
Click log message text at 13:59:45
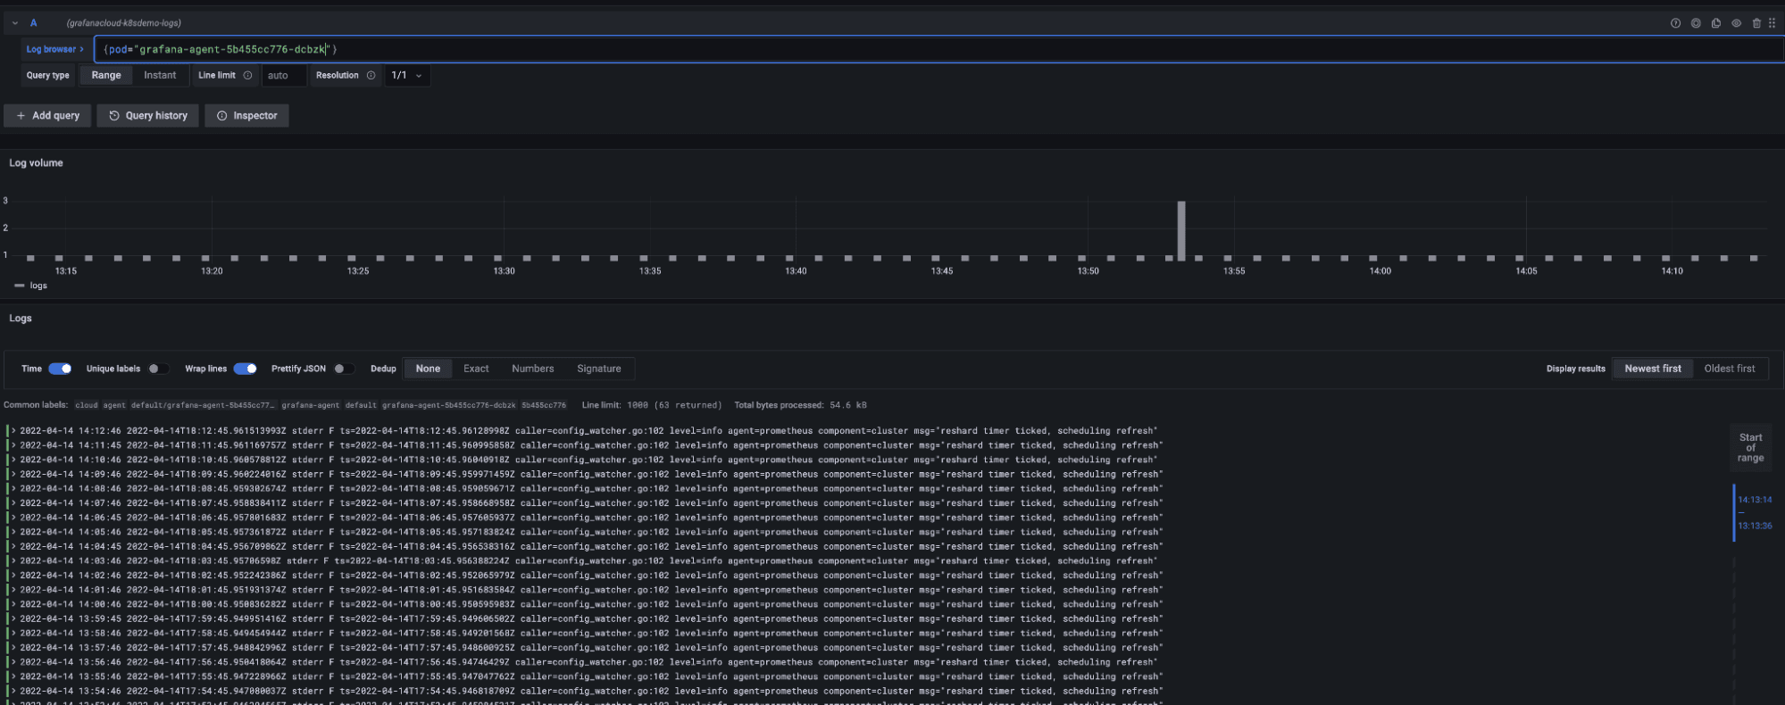[x=645, y=618]
